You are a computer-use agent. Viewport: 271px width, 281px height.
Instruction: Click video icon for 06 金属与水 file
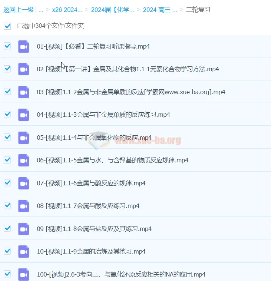24,160
